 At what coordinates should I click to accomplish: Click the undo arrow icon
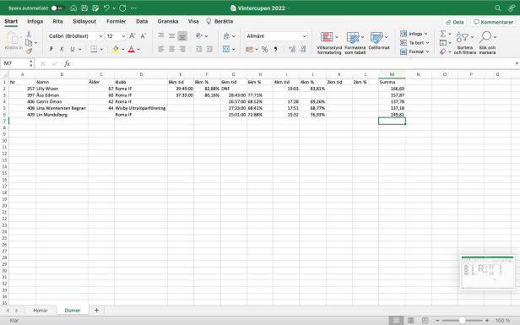(x=106, y=8)
